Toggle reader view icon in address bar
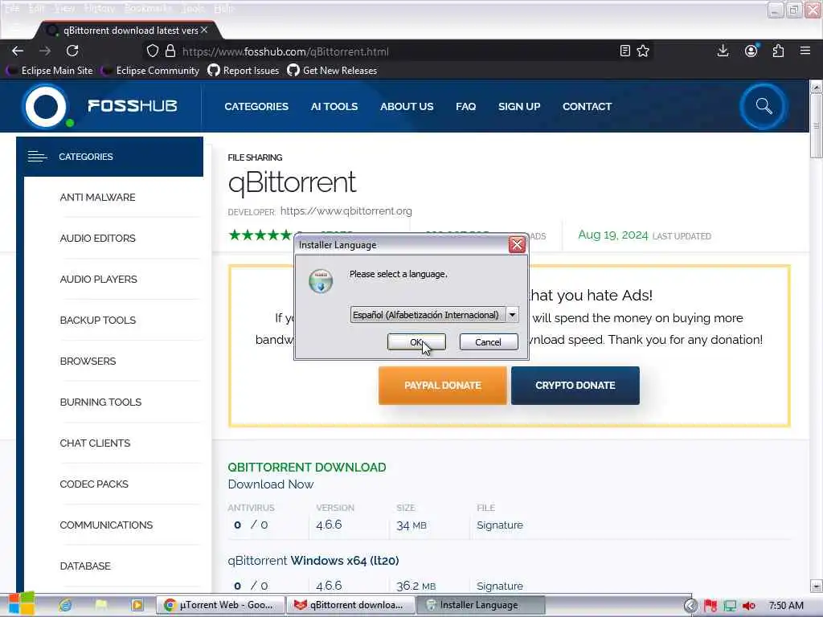823x617 pixels. click(x=624, y=51)
